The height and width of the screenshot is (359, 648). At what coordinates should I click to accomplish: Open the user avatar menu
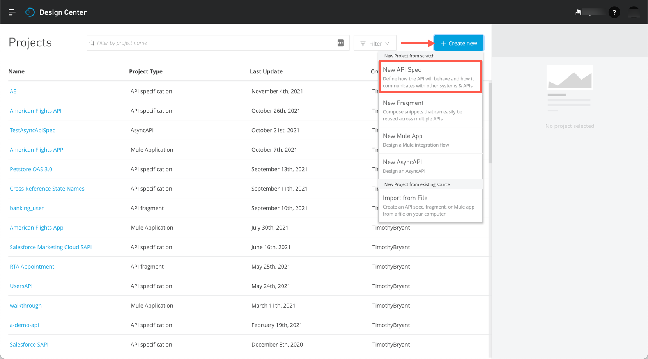(x=634, y=12)
